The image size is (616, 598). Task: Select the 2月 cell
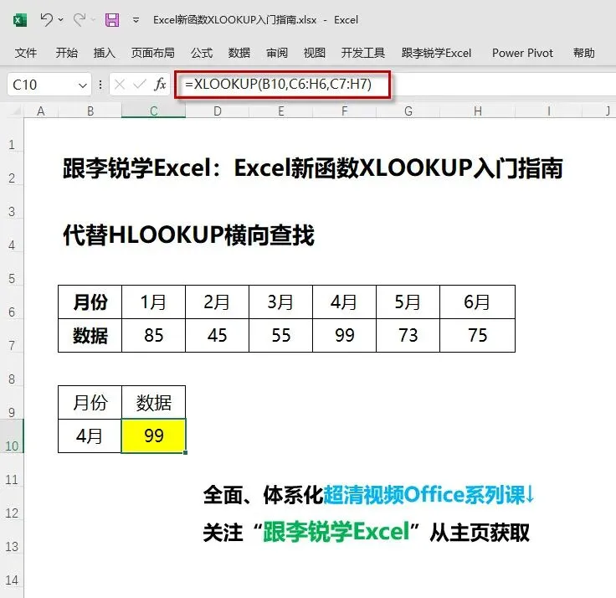coord(218,302)
